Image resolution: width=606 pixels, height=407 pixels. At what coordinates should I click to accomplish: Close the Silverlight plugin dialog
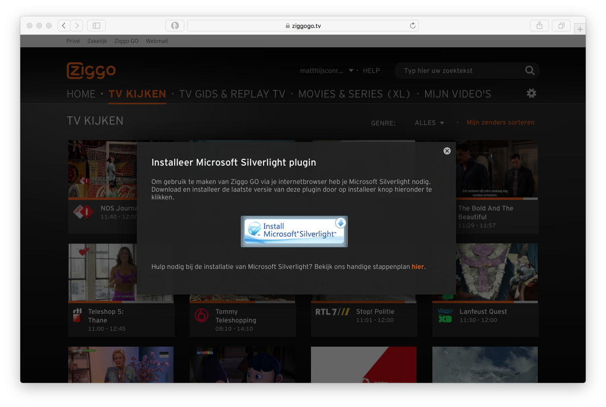click(x=447, y=151)
